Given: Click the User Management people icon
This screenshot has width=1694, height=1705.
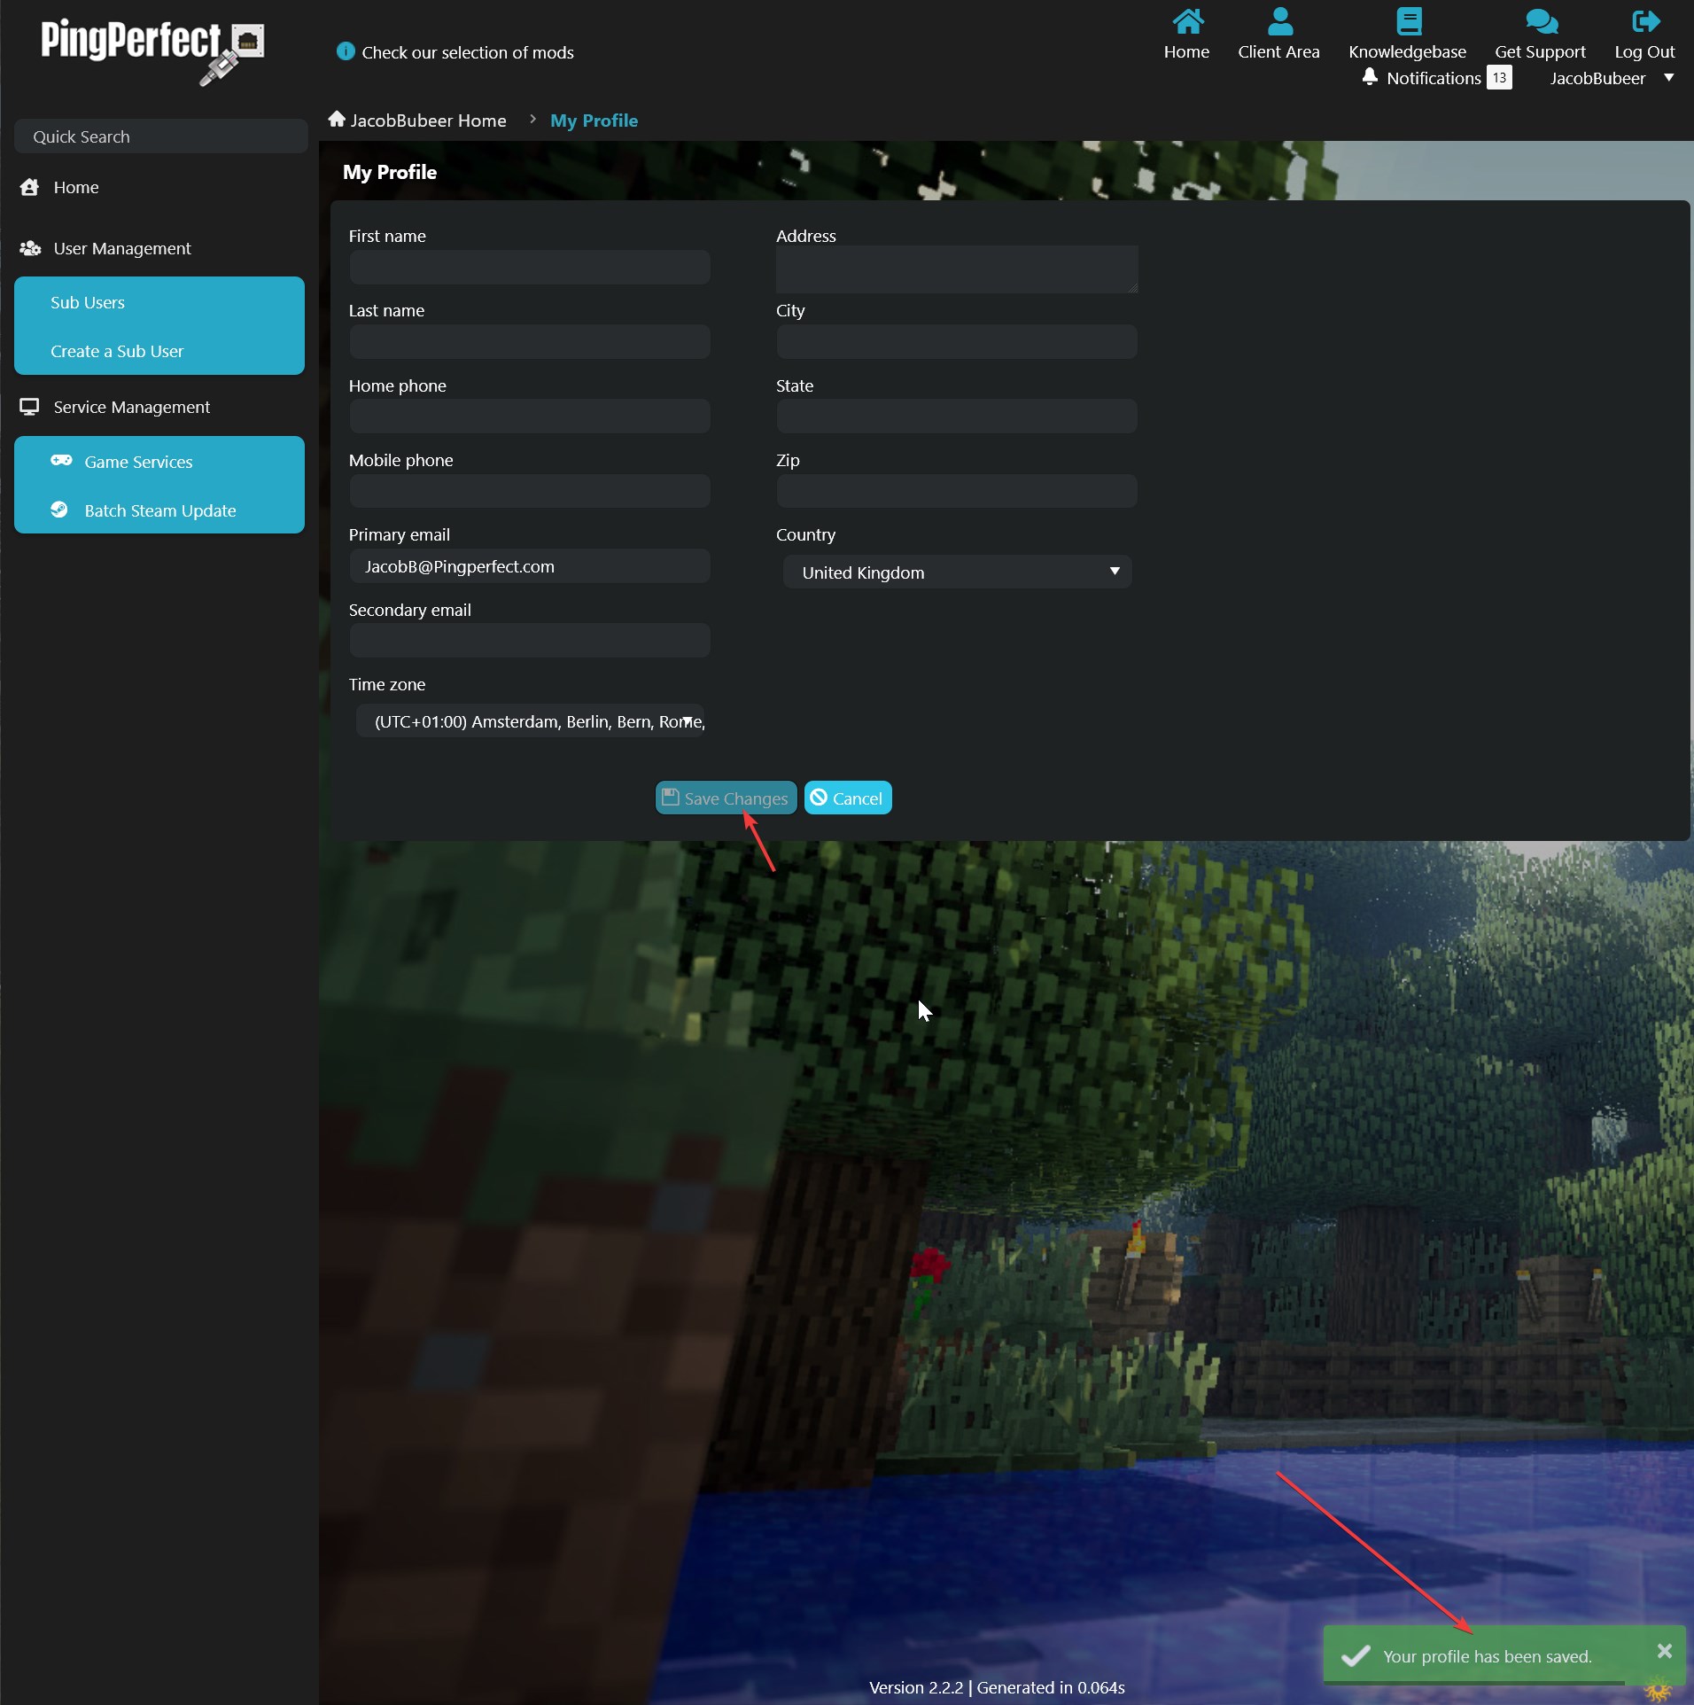Looking at the screenshot, I should 30,248.
